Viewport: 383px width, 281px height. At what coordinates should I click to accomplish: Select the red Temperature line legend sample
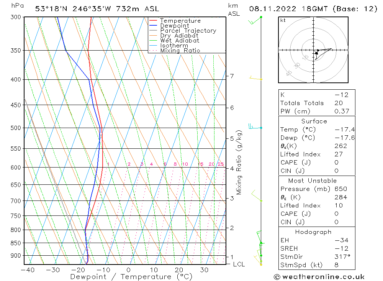(x=153, y=21)
